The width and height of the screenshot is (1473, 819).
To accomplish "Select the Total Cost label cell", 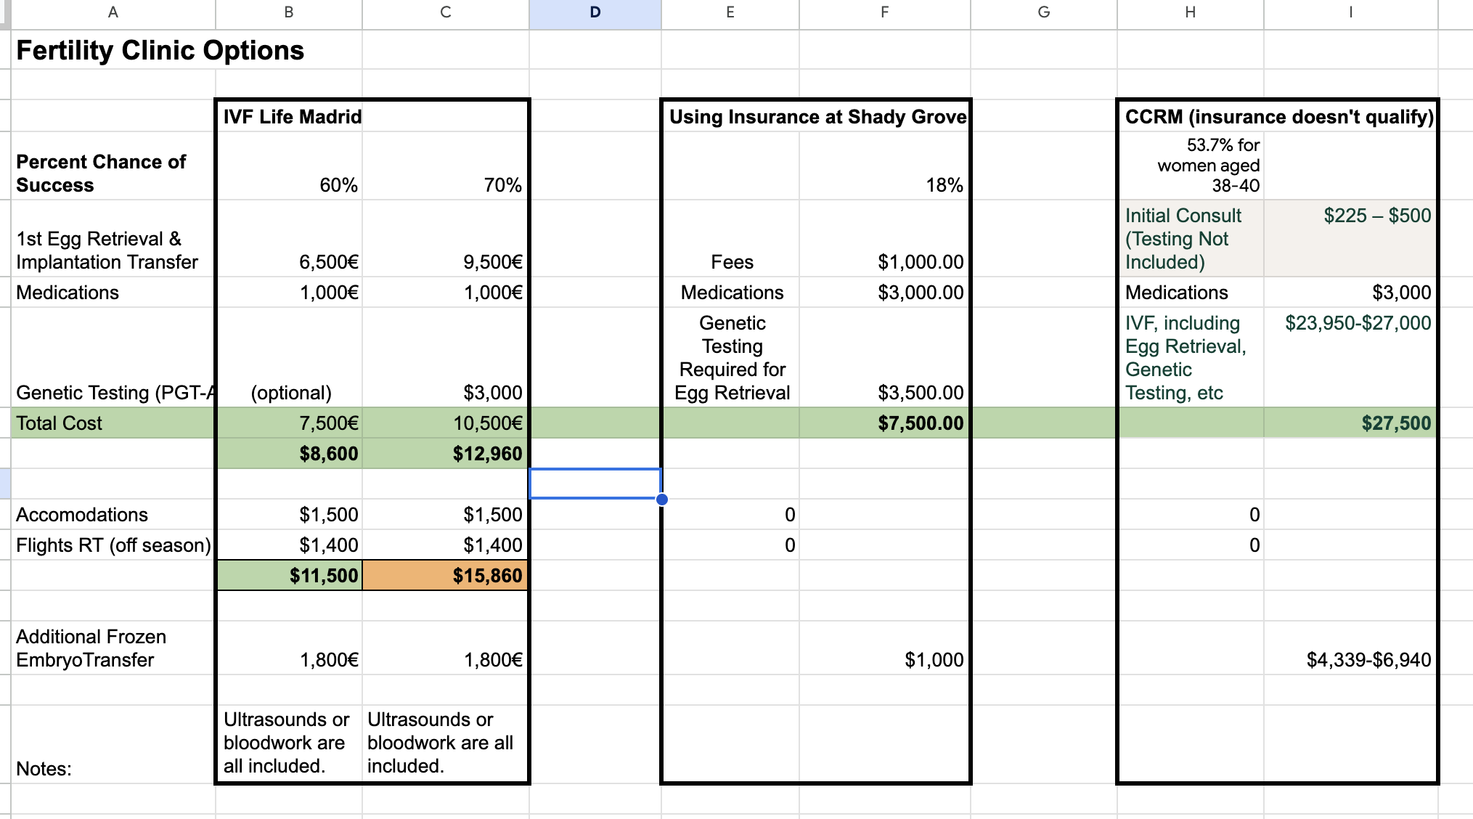I will pyautogui.click(x=113, y=423).
